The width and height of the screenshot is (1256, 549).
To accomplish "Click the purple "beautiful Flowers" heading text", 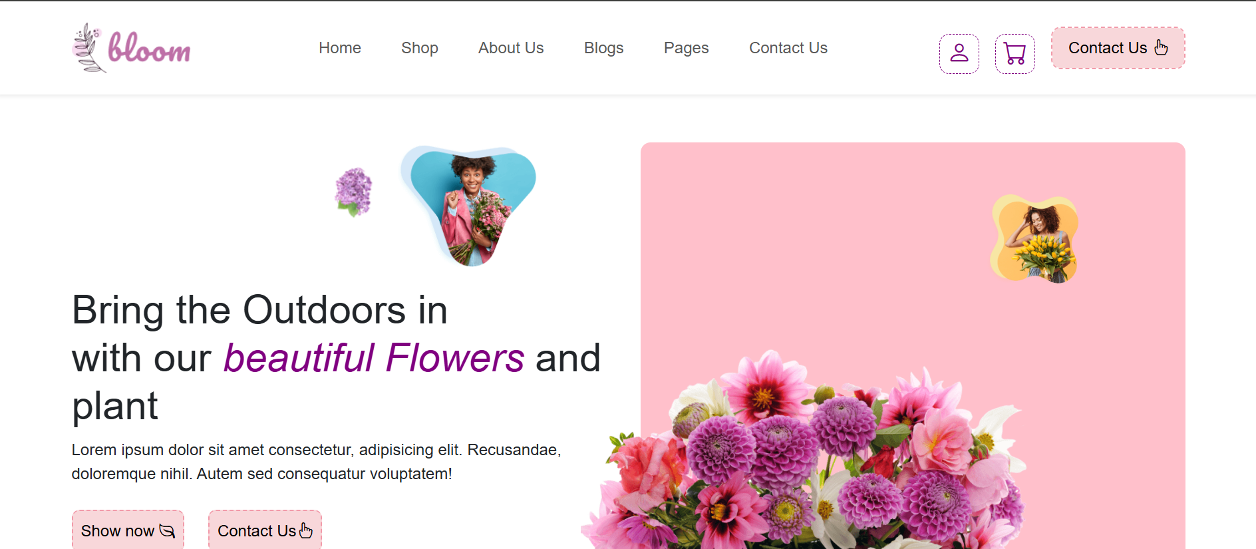I will coord(373,358).
